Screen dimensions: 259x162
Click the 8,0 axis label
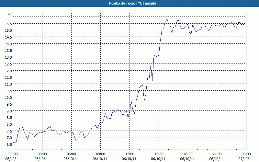(9, 124)
